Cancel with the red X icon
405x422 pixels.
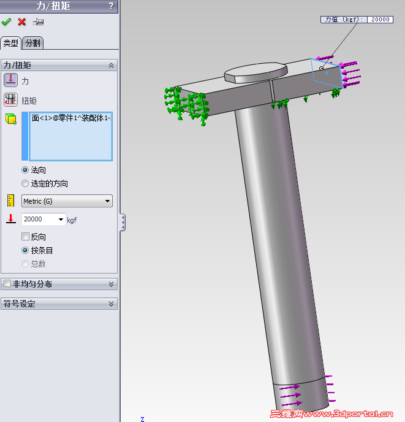22,22
